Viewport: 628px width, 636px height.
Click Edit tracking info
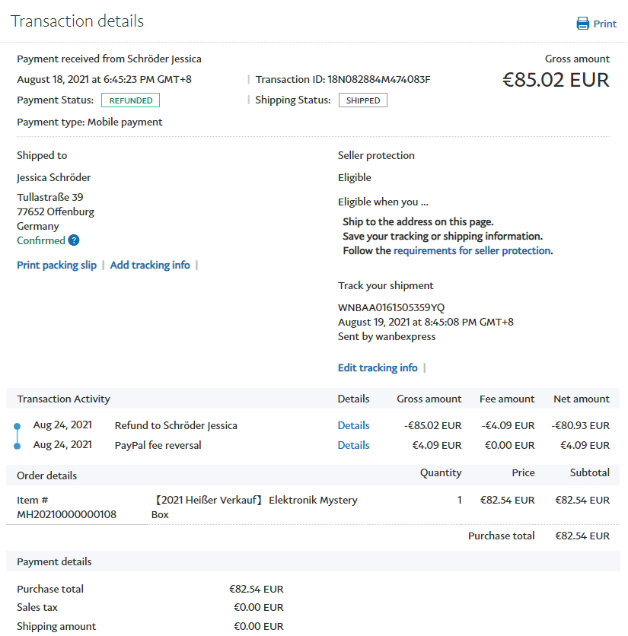pos(378,367)
